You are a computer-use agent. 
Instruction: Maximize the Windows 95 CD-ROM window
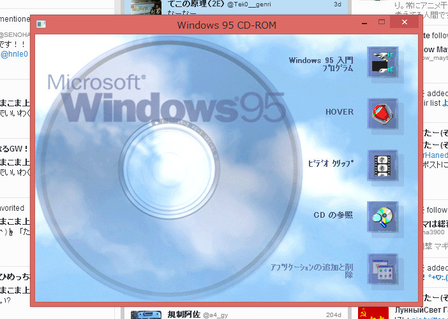(382, 22)
